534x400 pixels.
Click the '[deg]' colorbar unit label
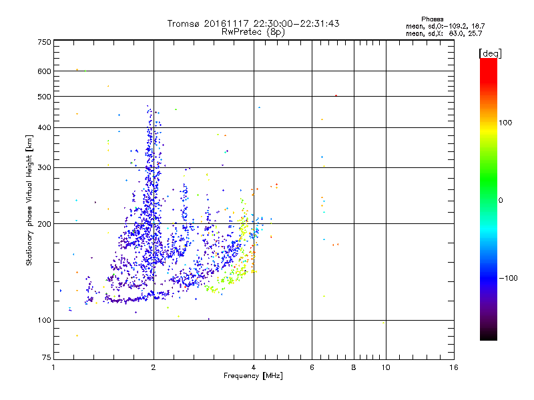pos(490,53)
